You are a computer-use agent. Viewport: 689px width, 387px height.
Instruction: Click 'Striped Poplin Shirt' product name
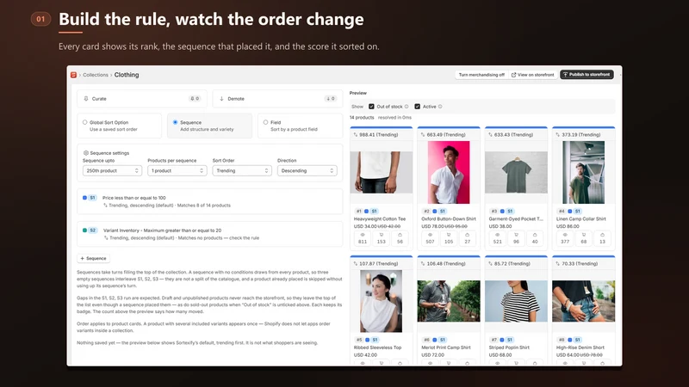pyautogui.click(x=509, y=347)
